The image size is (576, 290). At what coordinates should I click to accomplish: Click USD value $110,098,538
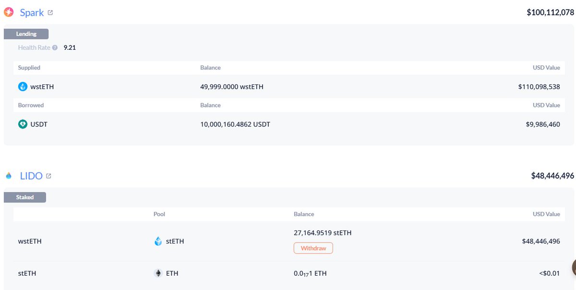[539, 87]
